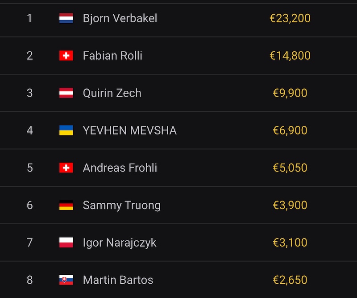Image resolution: width=357 pixels, height=298 pixels.
Task: Click the €23,200 first place prize
Action: [x=290, y=18]
